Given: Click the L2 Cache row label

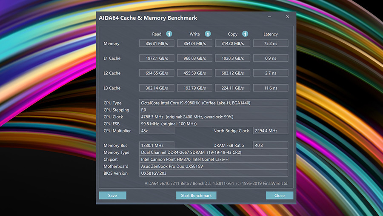Looking at the screenshot, I should 112,73.
